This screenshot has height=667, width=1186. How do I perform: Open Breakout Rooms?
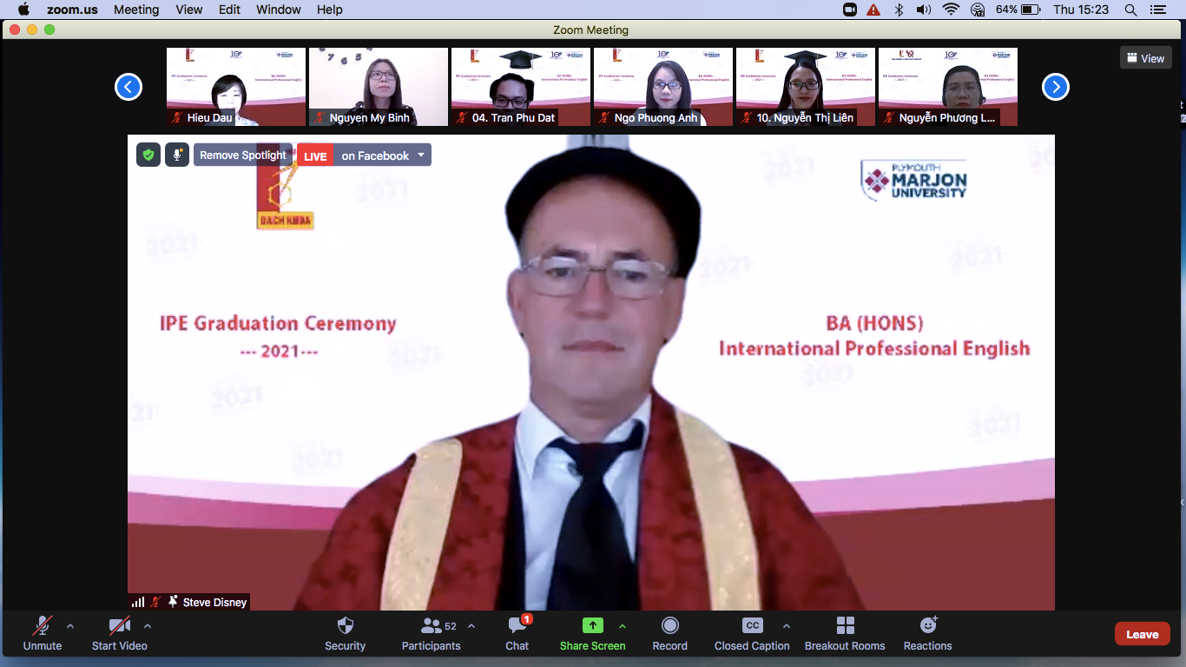coord(845,626)
